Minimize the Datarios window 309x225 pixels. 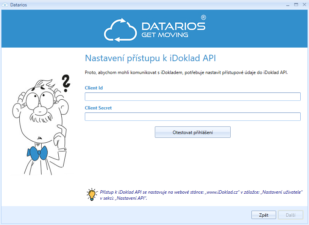coord(288,5)
